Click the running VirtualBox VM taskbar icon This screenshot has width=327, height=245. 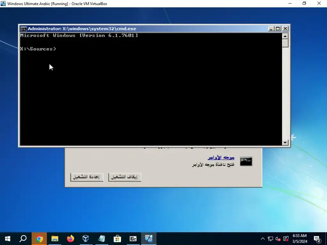click(x=149, y=239)
